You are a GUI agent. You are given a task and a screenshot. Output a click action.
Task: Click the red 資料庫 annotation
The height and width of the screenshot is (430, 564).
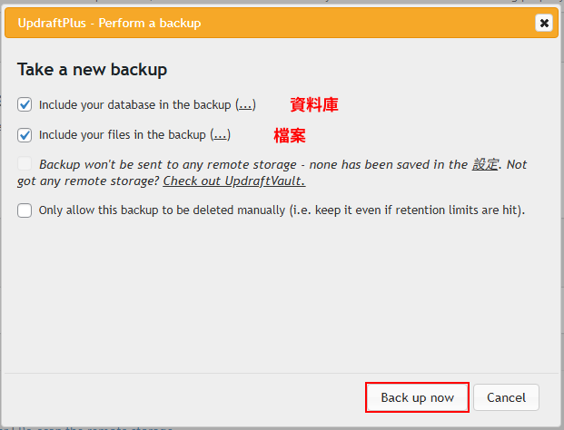[x=314, y=104]
